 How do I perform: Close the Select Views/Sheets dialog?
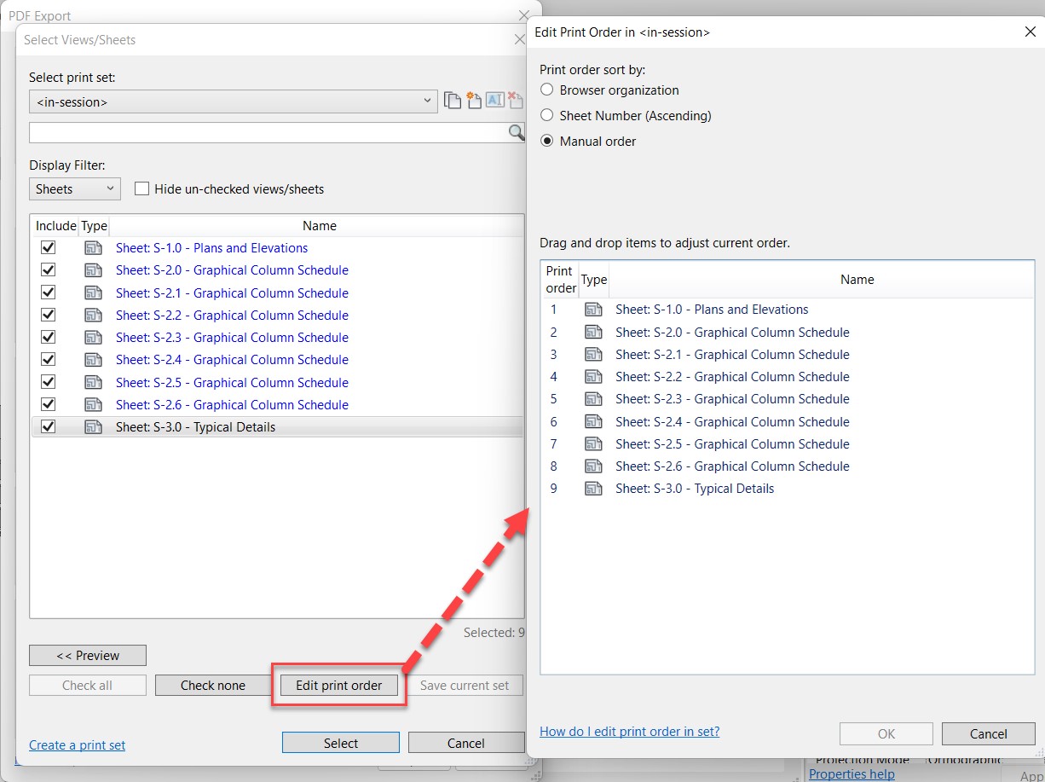pos(519,39)
